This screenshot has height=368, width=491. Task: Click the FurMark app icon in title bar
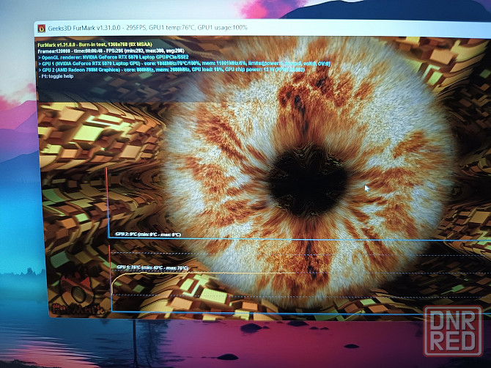40,29
